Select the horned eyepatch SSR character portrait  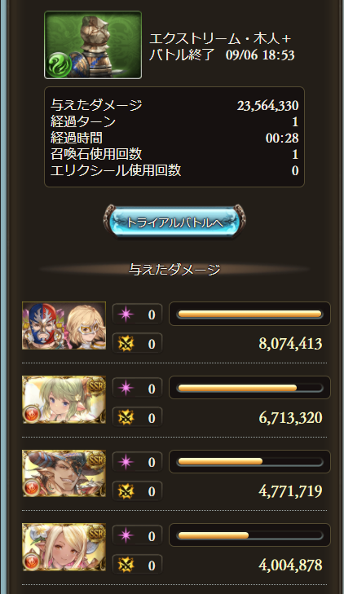coord(64,473)
